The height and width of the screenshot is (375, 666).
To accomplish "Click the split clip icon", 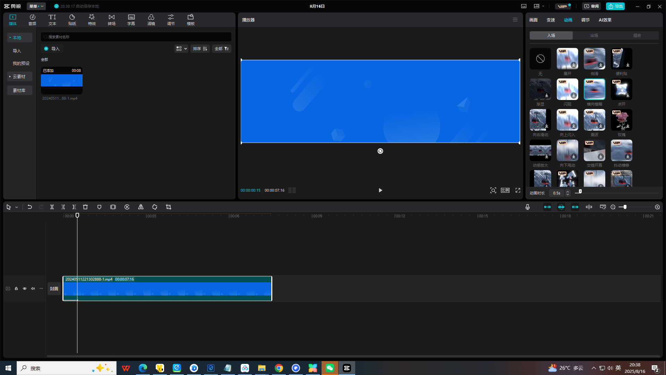I will tap(52, 207).
